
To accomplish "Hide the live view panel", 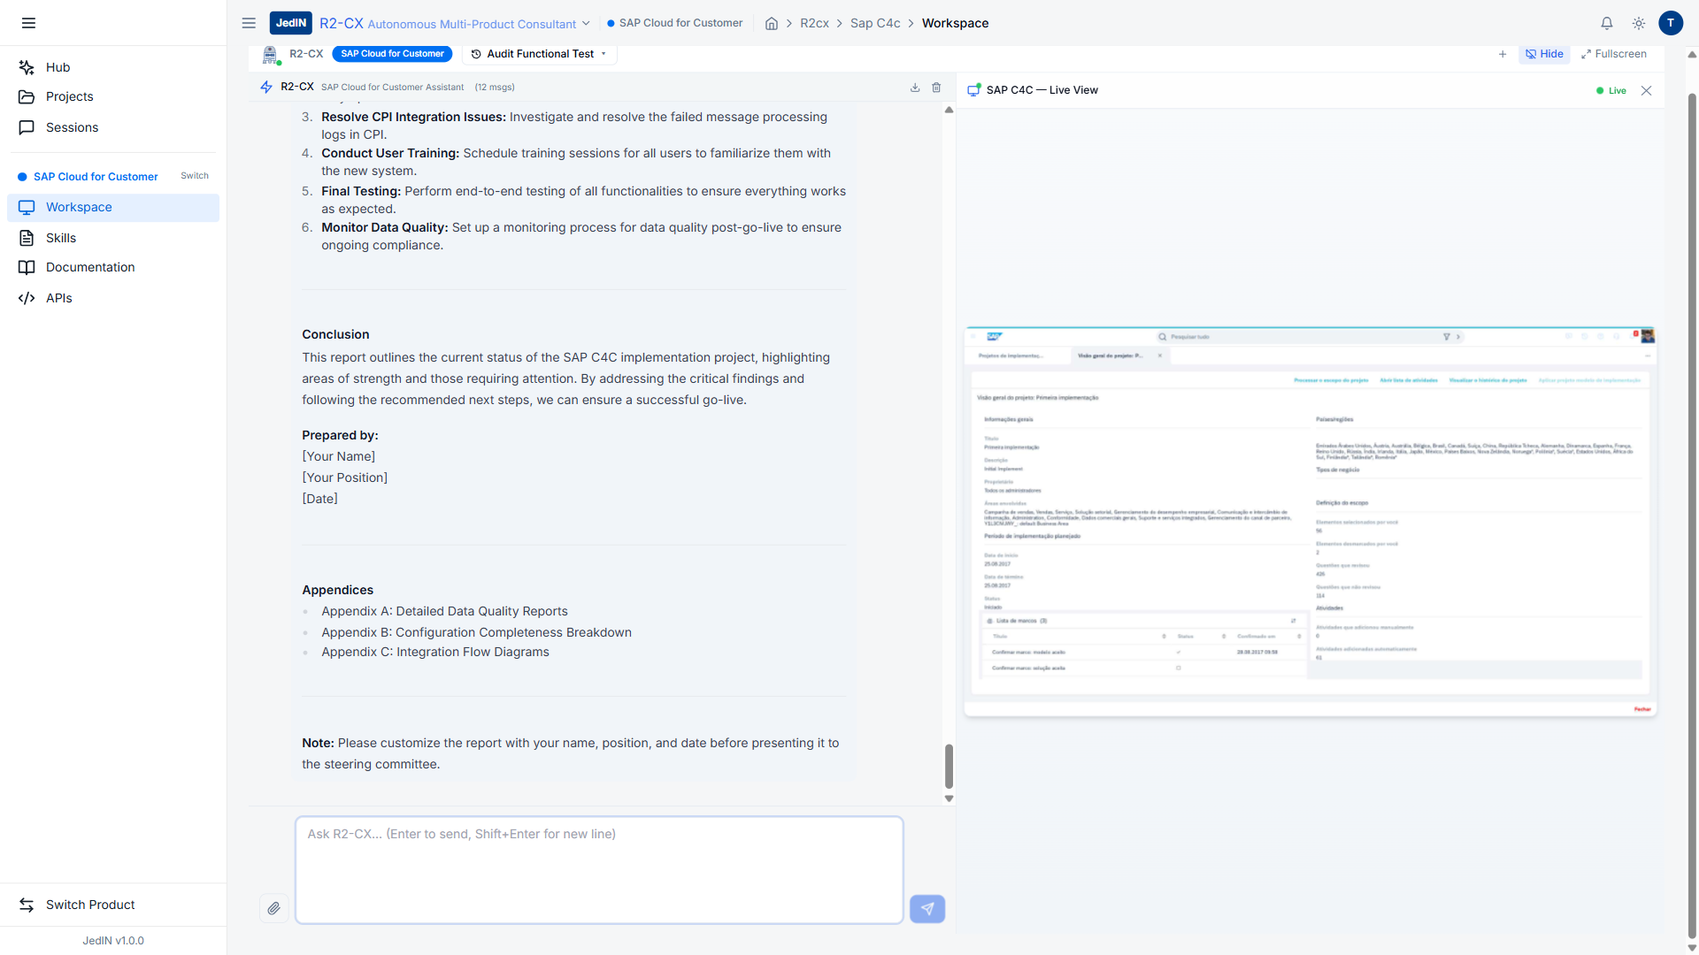I will (x=1544, y=54).
